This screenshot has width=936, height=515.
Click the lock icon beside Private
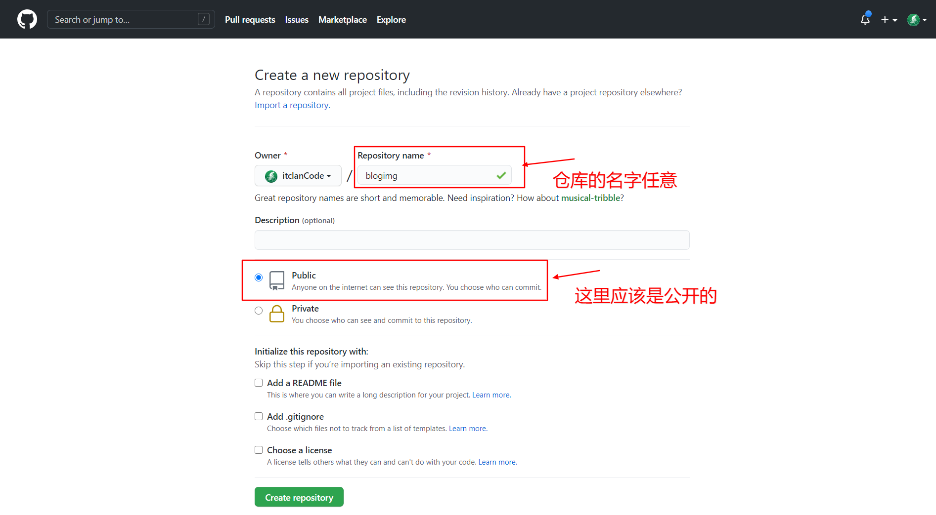pyautogui.click(x=276, y=314)
